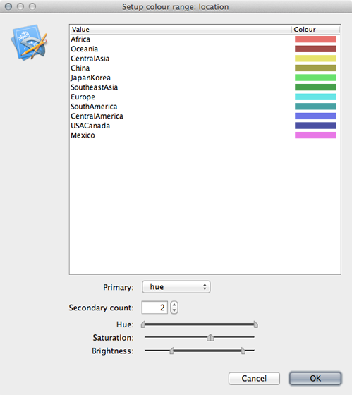Select the USACanada dark blue swatch
Image resolution: width=352 pixels, height=395 pixels.
pyautogui.click(x=315, y=126)
